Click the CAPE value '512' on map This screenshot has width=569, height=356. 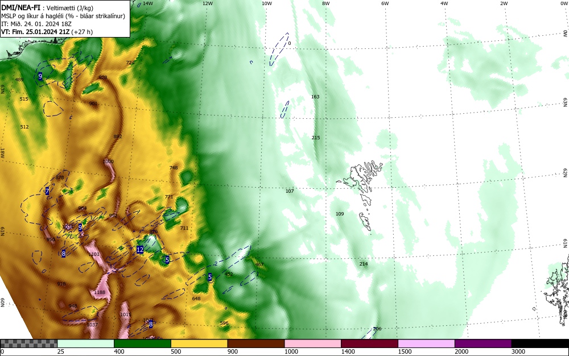pos(24,127)
